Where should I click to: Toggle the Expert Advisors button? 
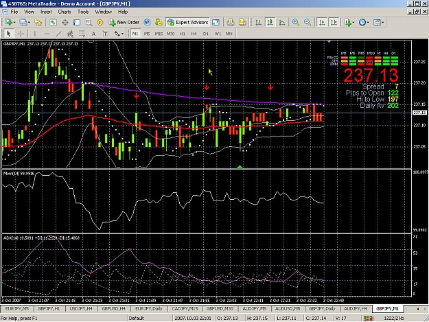click(x=187, y=22)
